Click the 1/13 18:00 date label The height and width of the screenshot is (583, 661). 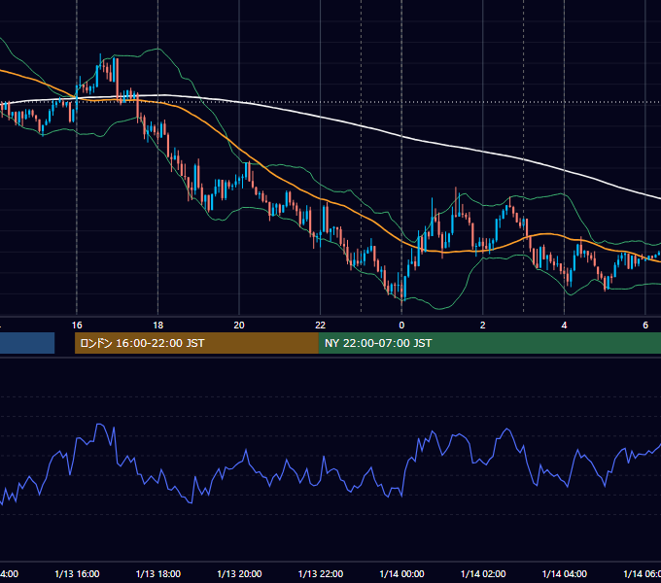coord(158,574)
